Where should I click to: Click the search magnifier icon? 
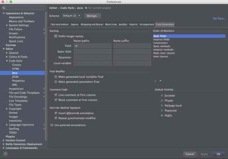(4, 8)
